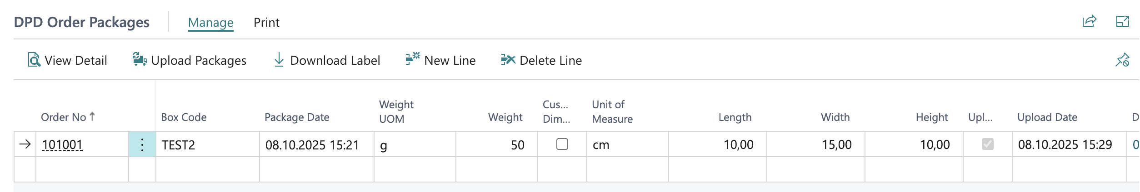Image resolution: width=1140 pixels, height=192 pixels.
Task: Open the Print menu
Action: click(x=266, y=22)
